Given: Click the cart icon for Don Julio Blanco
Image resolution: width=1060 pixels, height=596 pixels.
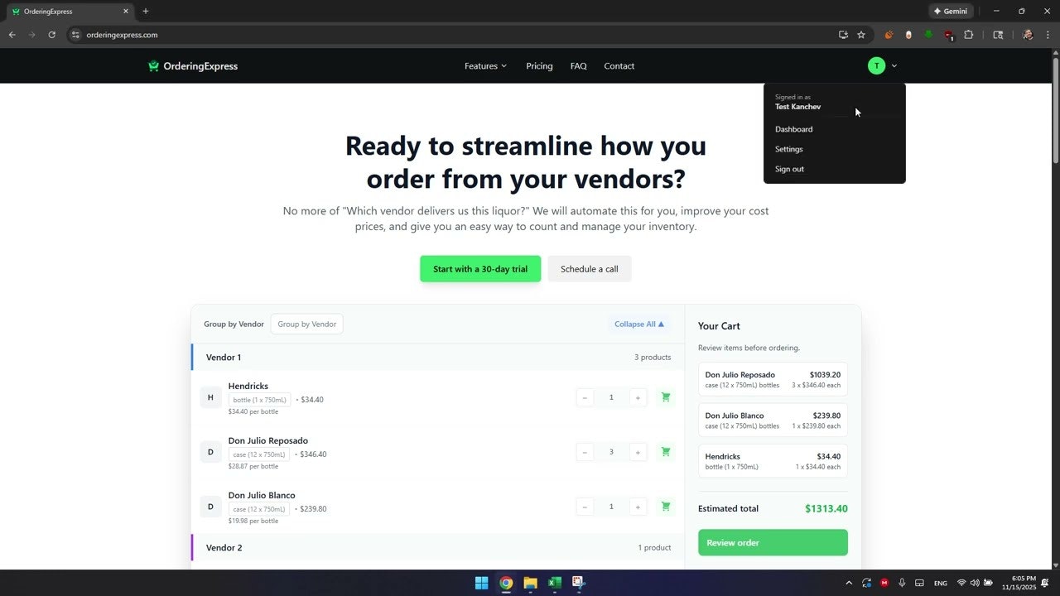Looking at the screenshot, I should pyautogui.click(x=665, y=506).
